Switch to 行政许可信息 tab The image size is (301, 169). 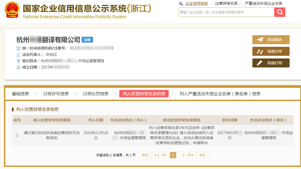click(x=56, y=94)
